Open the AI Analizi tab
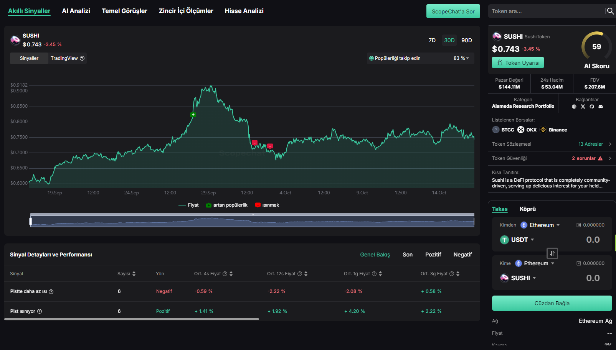The image size is (616, 350). pos(76,11)
